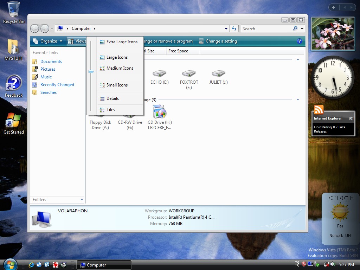Image resolution: width=360 pixels, height=270 pixels.
Task: Open the FOXTROT (F:) drive icon
Action: [x=189, y=73]
